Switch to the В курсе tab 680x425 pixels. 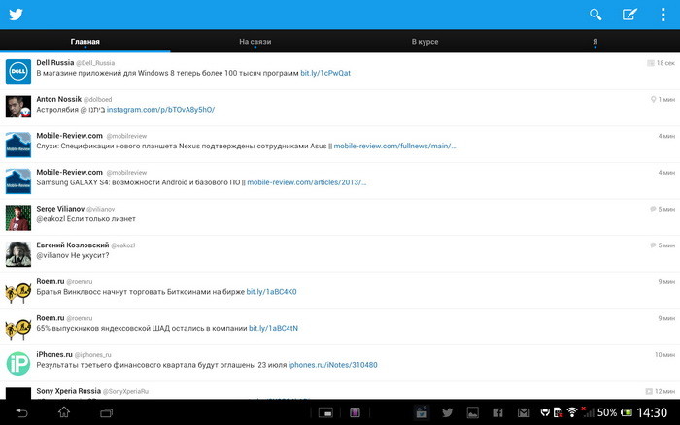(425, 42)
